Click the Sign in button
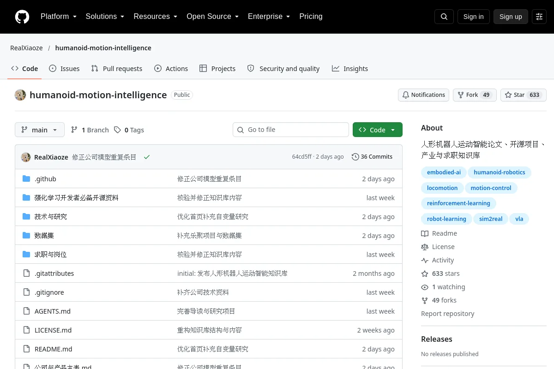 (x=473, y=17)
